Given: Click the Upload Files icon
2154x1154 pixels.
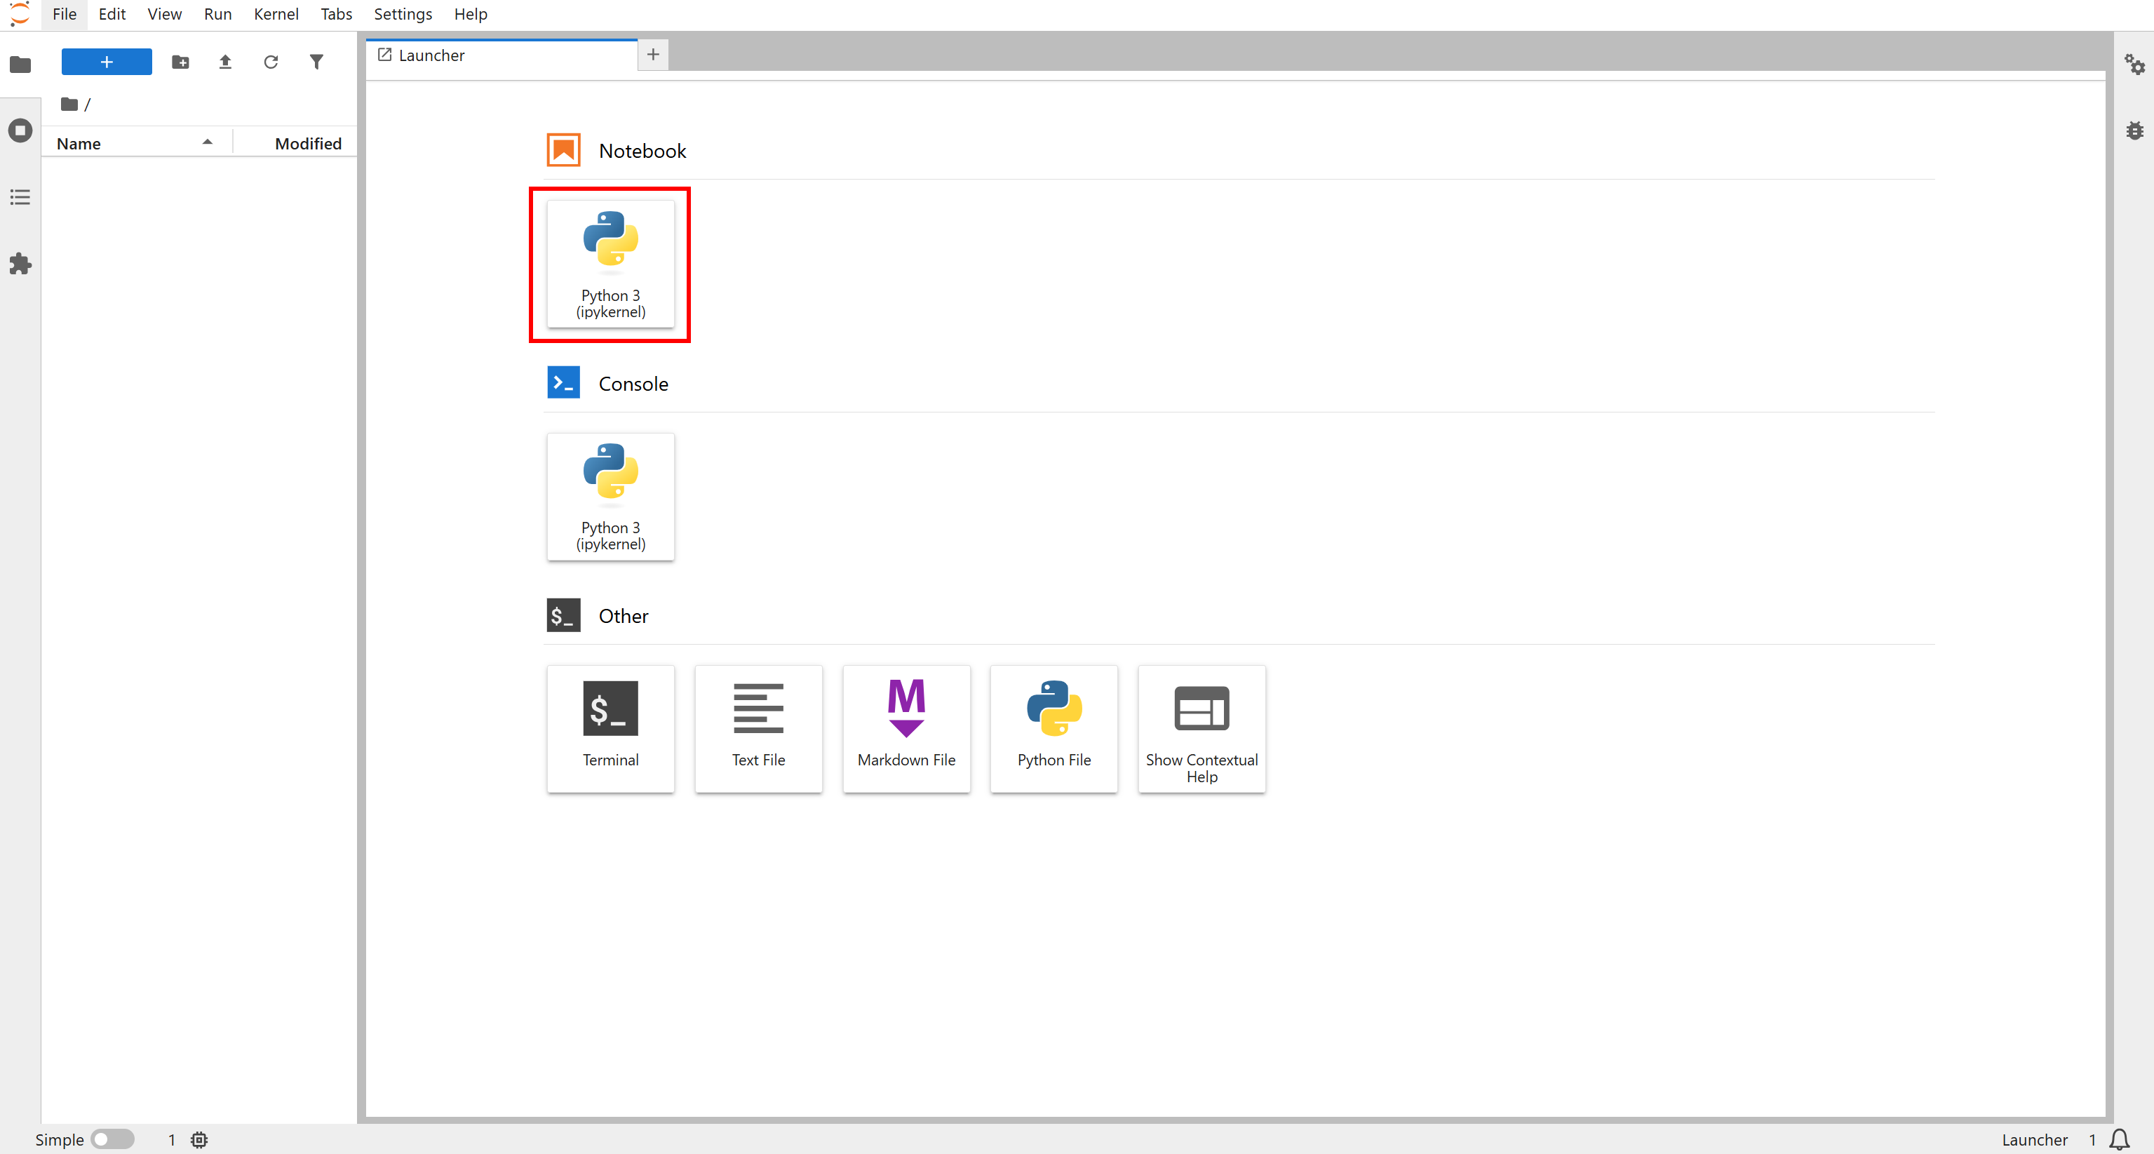Looking at the screenshot, I should point(225,62).
